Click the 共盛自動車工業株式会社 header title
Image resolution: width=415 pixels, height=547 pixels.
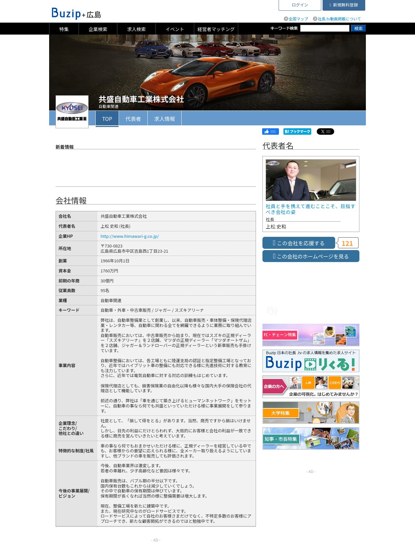(x=141, y=99)
